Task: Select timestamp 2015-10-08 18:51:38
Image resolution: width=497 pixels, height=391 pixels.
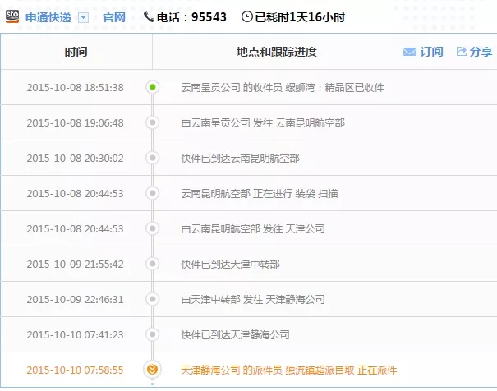Action: (75, 88)
